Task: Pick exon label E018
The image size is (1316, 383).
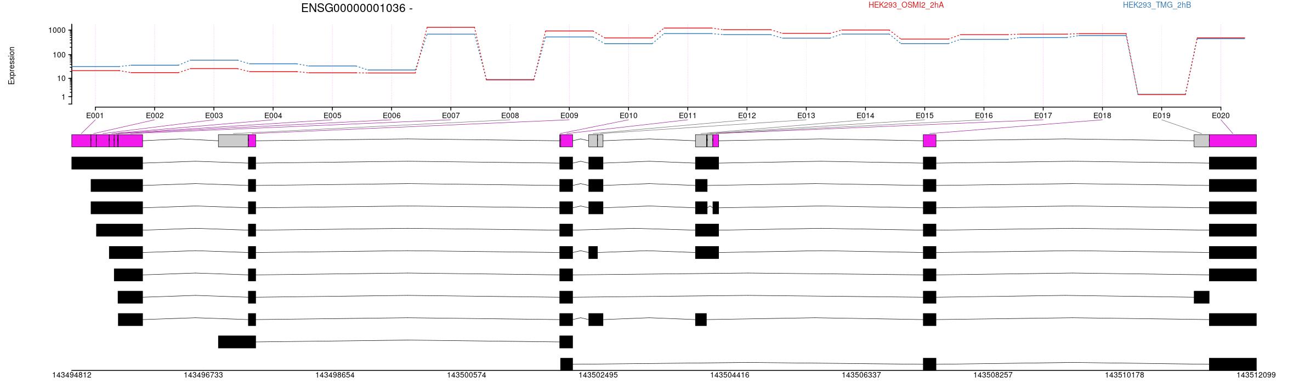Action: [x=1102, y=116]
